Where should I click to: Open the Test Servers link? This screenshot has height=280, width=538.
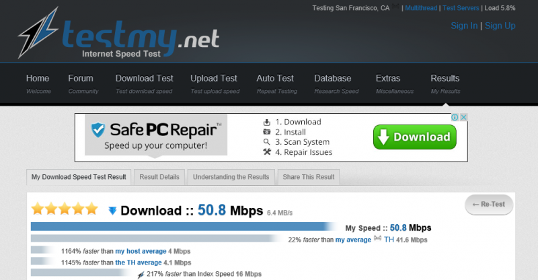coord(461,8)
